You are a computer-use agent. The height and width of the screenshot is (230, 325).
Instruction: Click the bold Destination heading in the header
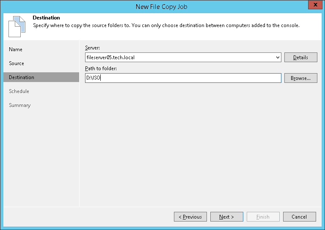click(x=46, y=18)
